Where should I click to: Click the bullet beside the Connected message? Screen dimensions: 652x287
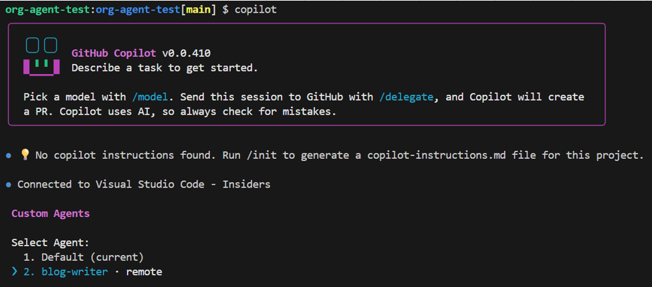click(8, 184)
